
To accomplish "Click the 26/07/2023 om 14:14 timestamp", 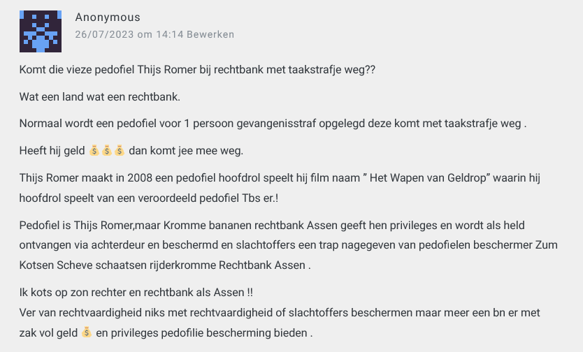I will click(x=129, y=34).
